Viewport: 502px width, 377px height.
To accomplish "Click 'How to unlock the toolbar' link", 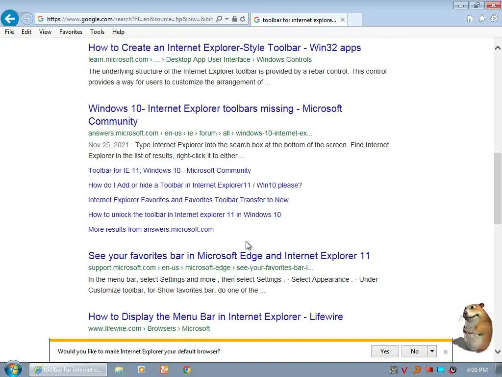I will coord(184,215).
